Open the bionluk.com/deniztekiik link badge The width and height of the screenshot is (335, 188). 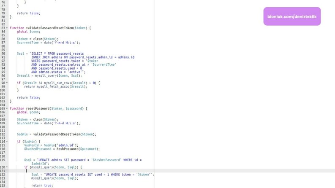(292, 16)
